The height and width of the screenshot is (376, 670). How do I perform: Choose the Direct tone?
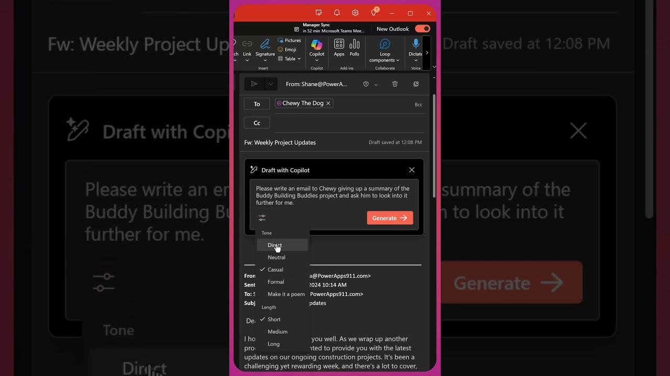282,245
